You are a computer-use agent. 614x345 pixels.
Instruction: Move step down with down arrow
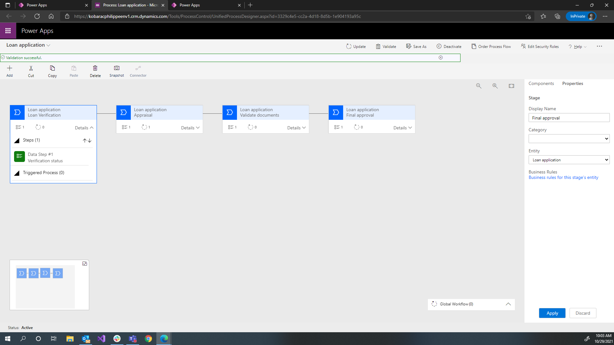tap(90, 141)
